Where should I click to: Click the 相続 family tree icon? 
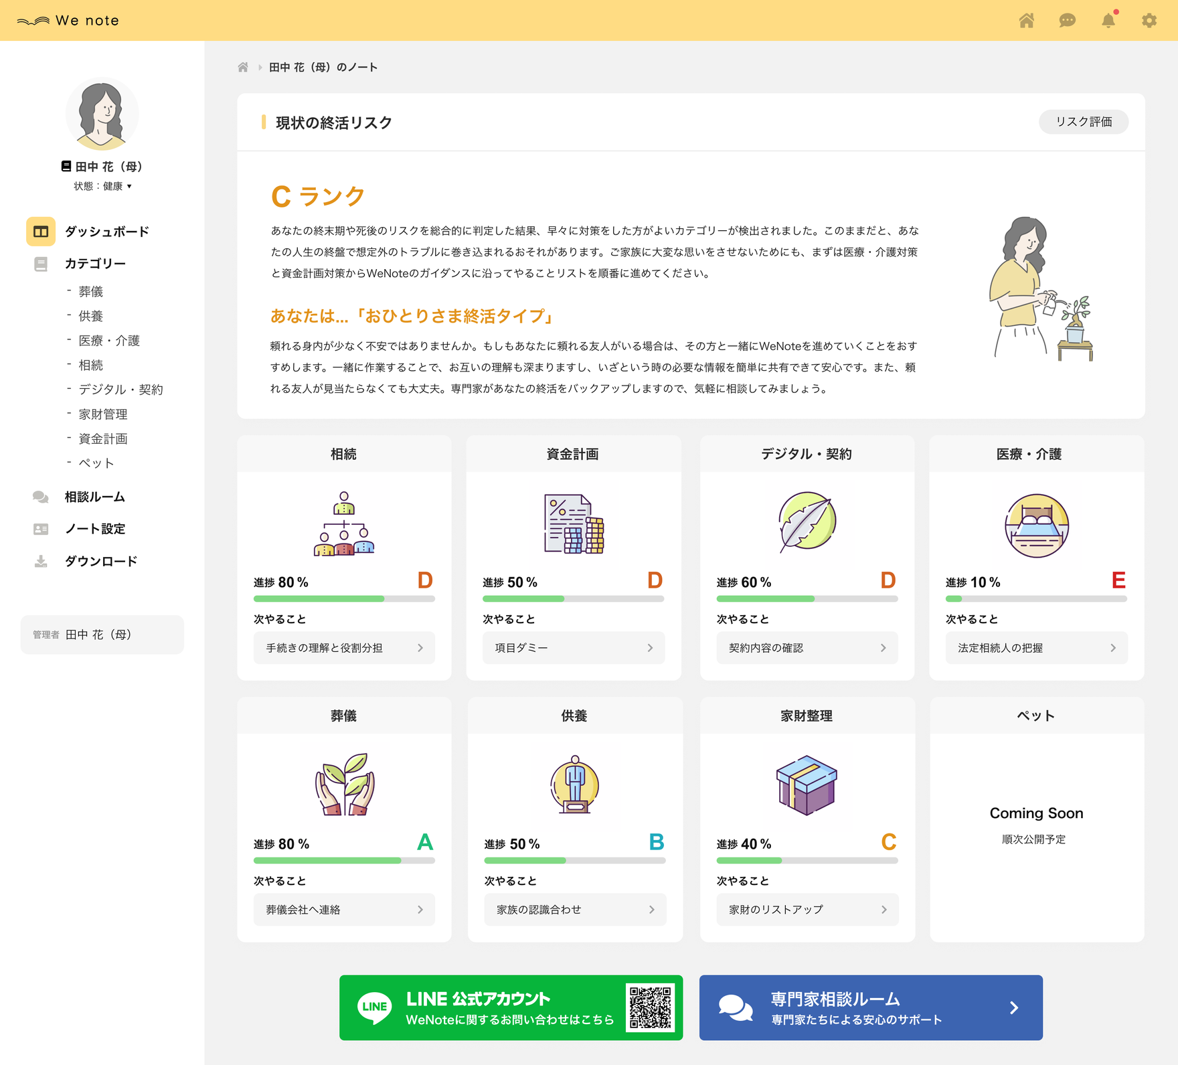click(x=344, y=523)
